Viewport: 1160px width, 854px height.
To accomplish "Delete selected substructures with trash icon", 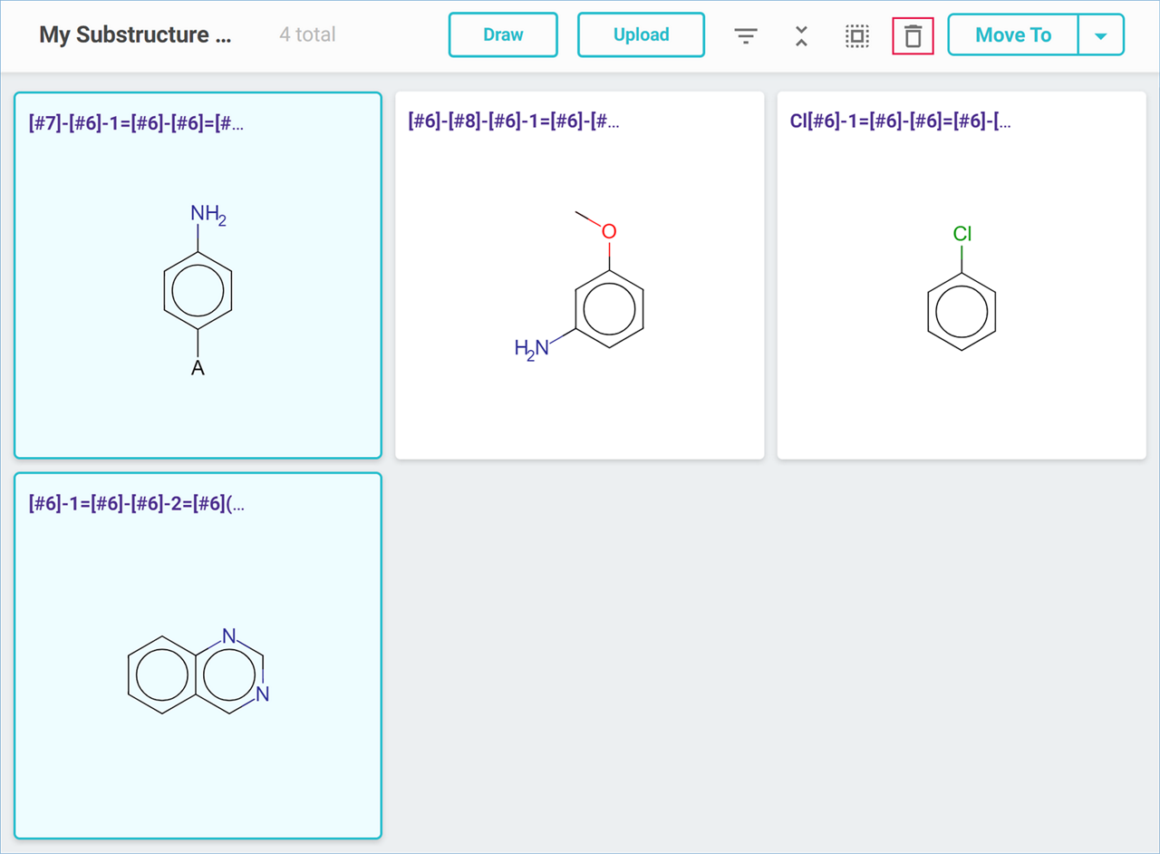I will pyautogui.click(x=913, y=36).
